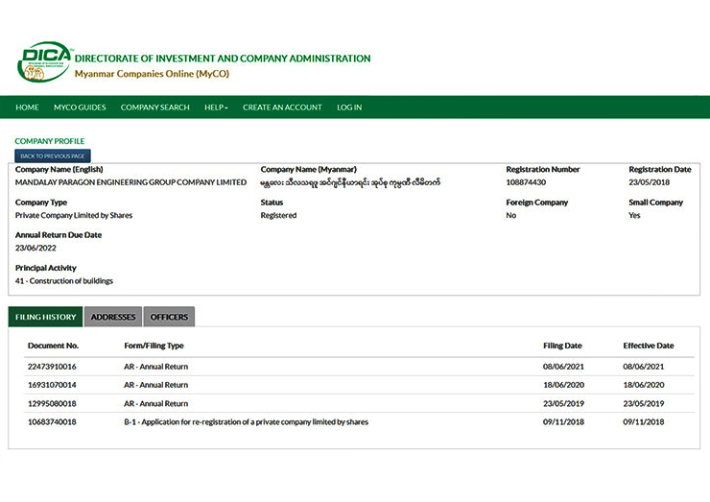Click filing date 18/06/2020

[564, 385]
